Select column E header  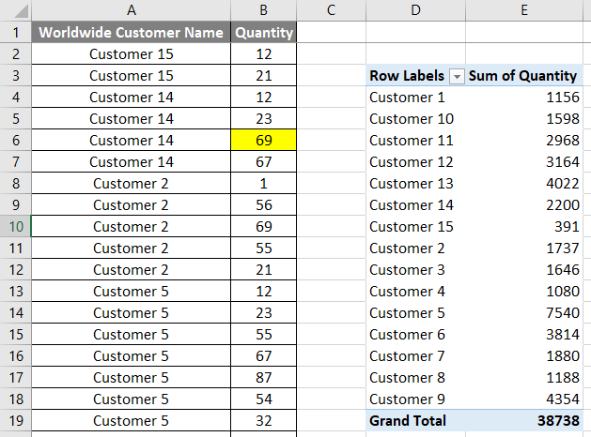(x=524, y=10)
